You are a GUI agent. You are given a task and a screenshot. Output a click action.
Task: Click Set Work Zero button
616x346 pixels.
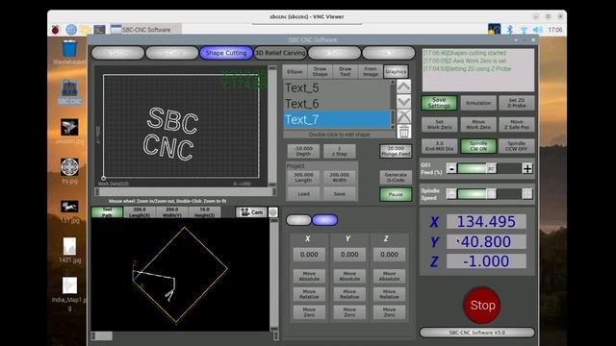pyautogui.click(x=439, y=124)
